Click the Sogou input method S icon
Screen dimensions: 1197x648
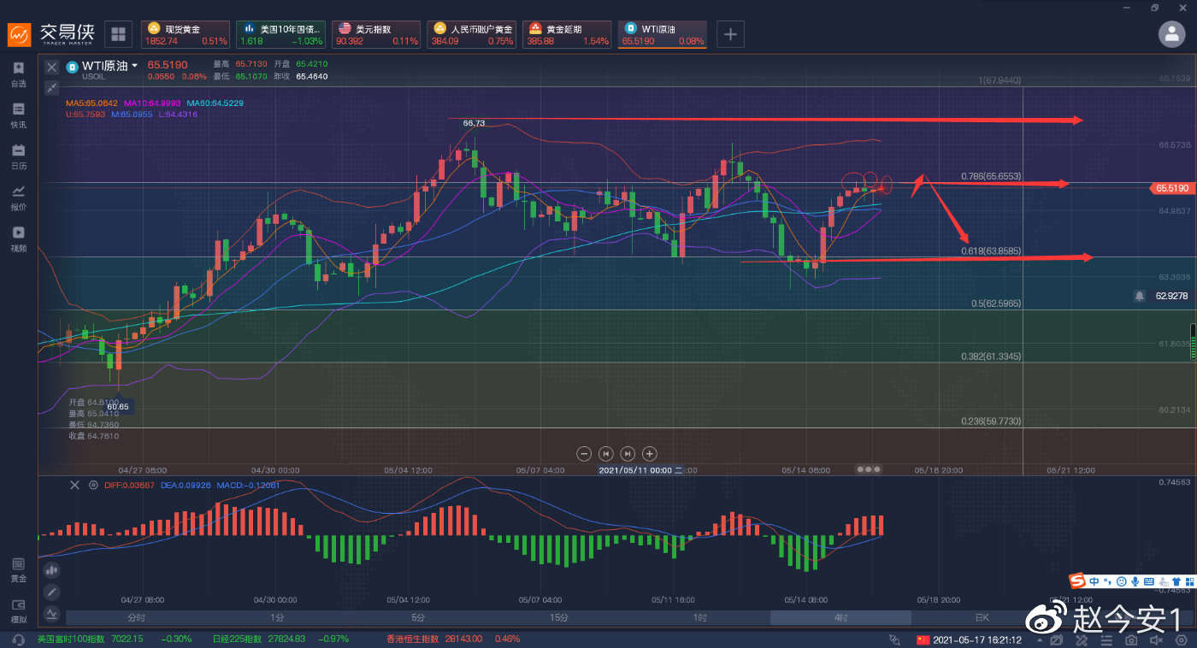[x=1078, y=580]
